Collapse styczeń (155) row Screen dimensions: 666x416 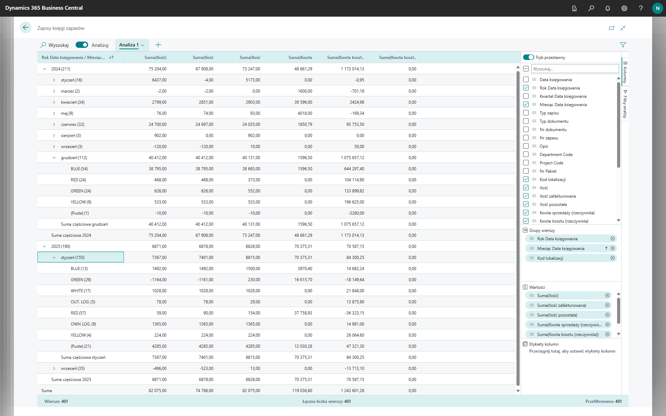pyautogui.click(x=54, y=258)
